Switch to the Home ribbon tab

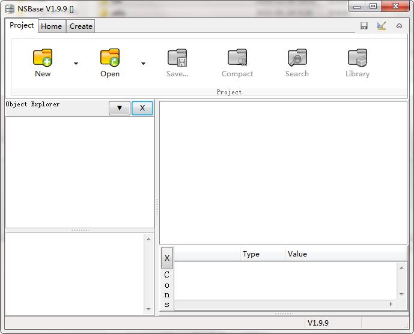52,26
